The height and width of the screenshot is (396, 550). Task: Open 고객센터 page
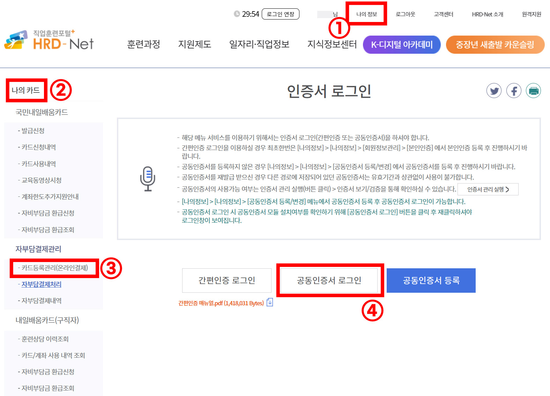[x=444, y=14]
